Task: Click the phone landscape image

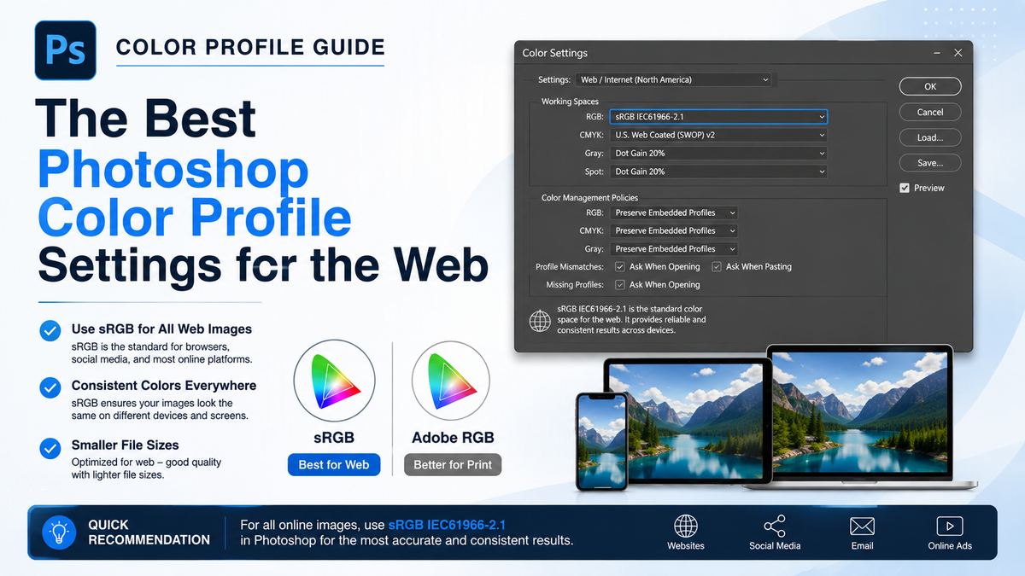Action: pyautogui.click(x=603, y=442)
